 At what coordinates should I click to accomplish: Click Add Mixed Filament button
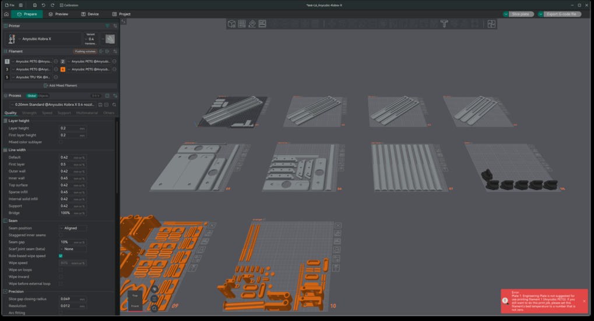point(61,85)
